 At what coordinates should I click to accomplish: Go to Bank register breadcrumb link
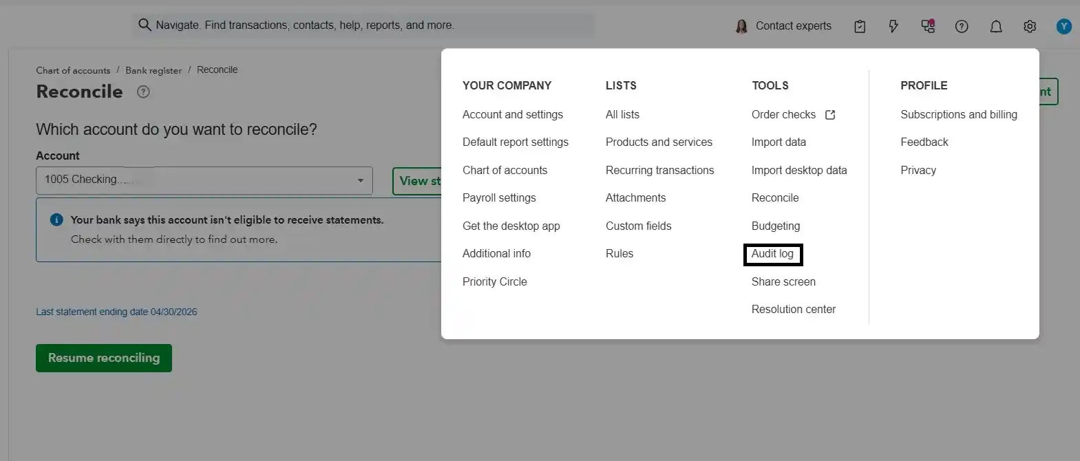click(x=153, y=70)
